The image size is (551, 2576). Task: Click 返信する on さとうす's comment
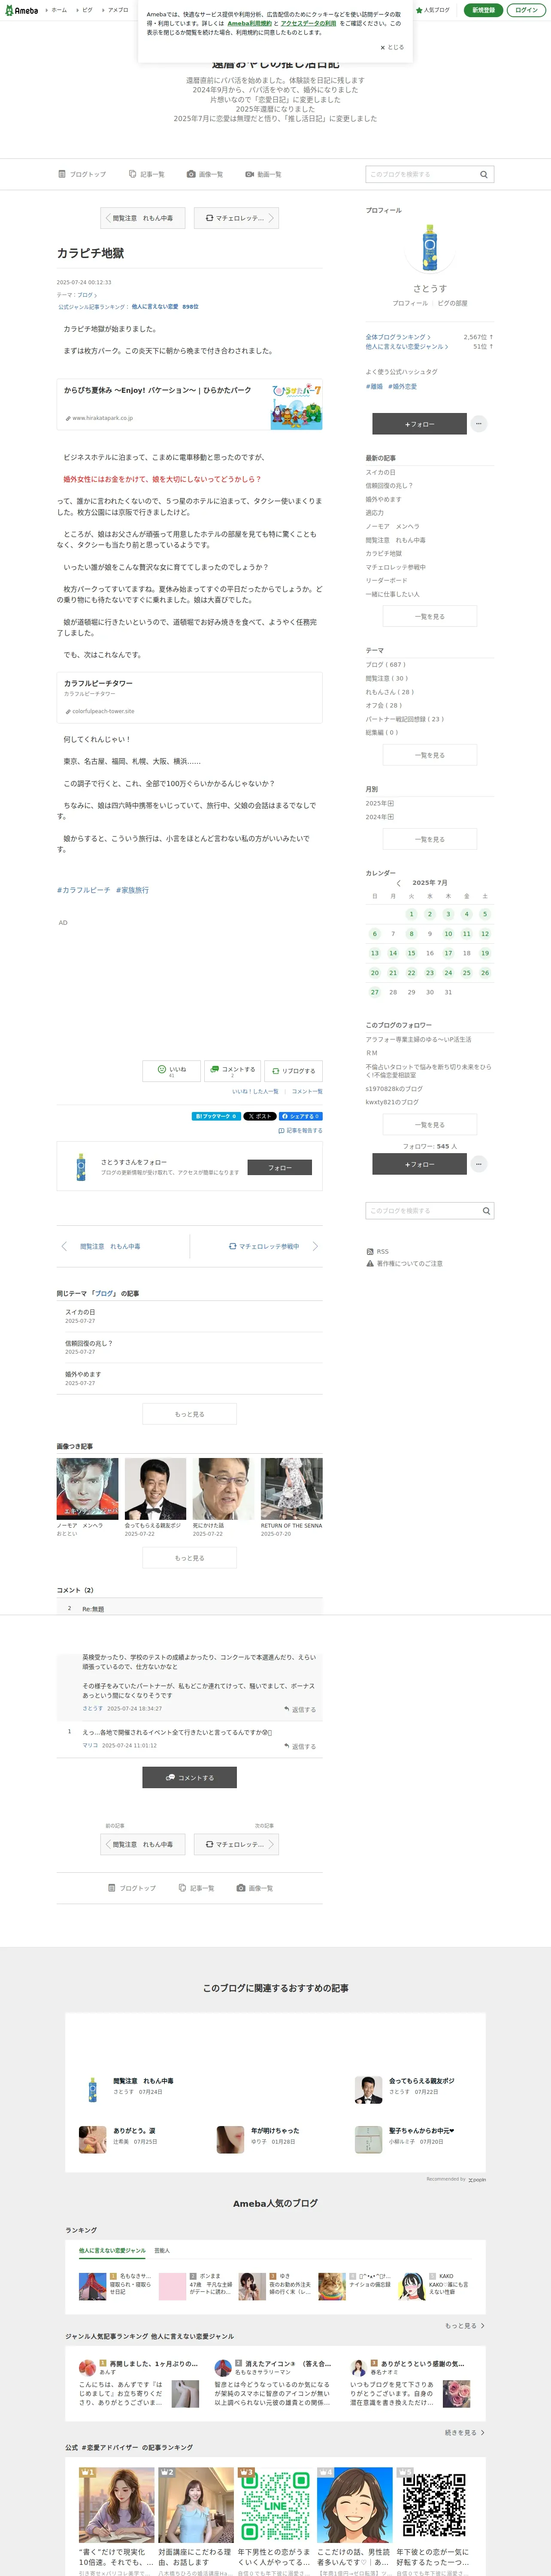click(x=300, y=1710)
